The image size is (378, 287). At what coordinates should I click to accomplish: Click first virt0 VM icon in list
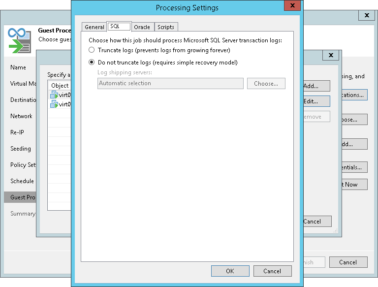pos(54,95)
